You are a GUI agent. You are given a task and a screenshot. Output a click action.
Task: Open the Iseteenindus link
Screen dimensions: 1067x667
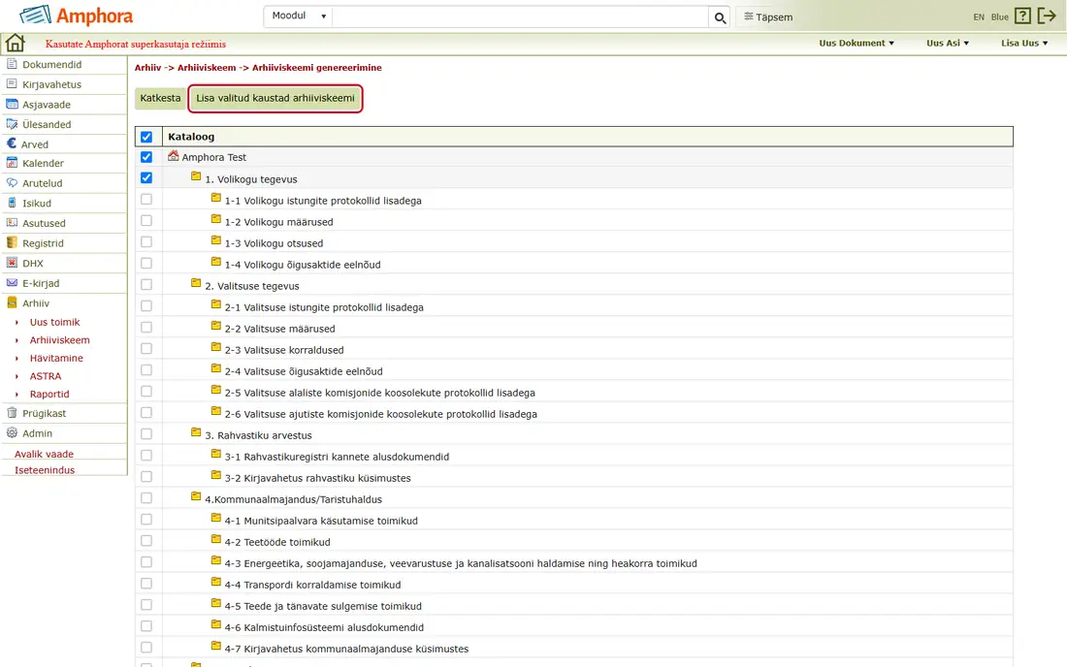[x=45, y=470]
